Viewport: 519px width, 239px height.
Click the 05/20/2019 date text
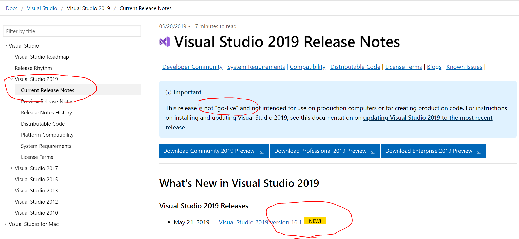pyautogui.click(x=173, y=26)
